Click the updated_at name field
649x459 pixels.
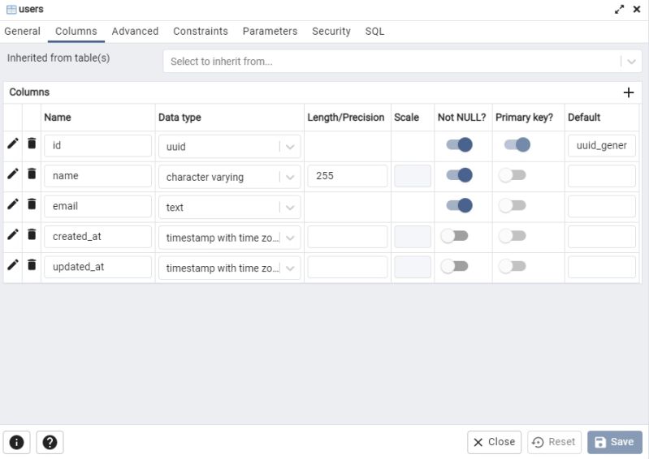click(x=97, y=267)
